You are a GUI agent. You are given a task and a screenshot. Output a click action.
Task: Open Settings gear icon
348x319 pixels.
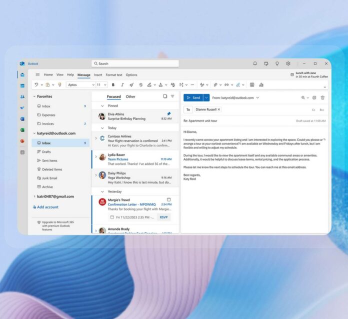(288, 63)
